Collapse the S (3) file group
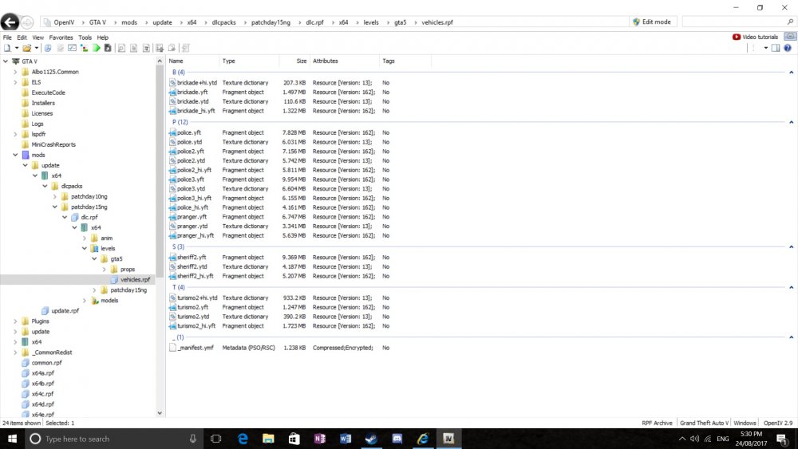The width and height of the screenshot is (798, 449). pos(791,246)
